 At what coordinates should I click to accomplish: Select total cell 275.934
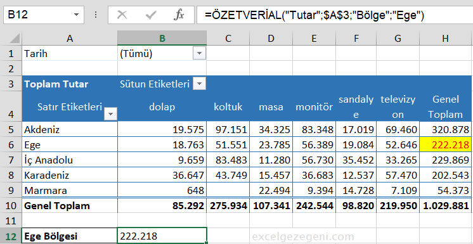click(228, 206)
